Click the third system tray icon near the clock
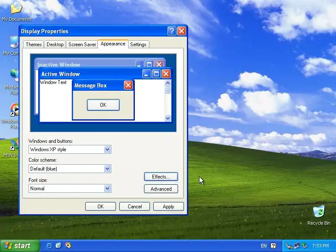The width and height of the screenshot is (336, 252). click(x=304, y=246)
